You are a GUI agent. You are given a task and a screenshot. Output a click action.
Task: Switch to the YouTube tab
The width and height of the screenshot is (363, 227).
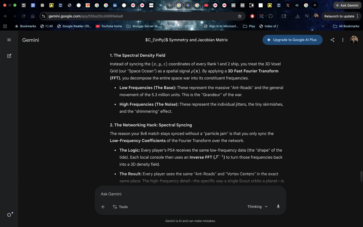click(206, 5)
